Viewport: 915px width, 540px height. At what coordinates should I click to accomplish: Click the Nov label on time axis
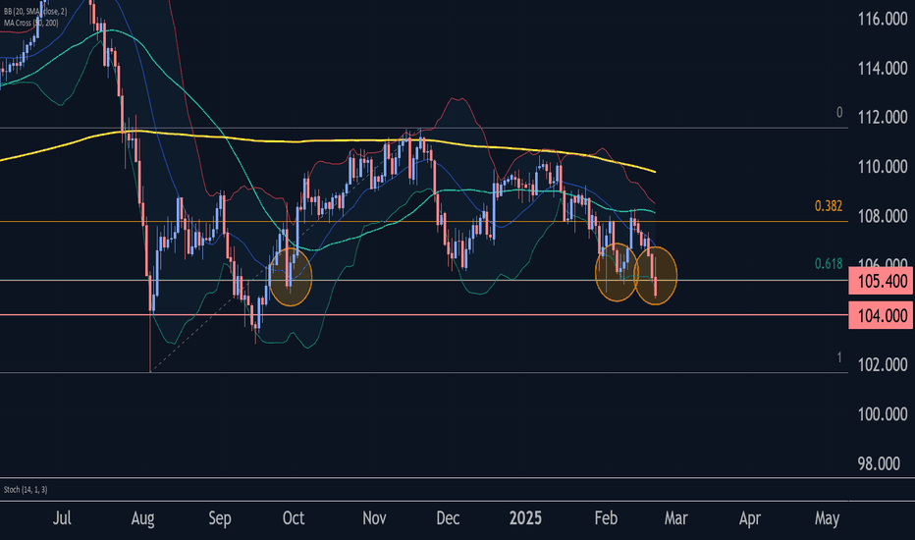click(375, 517)
